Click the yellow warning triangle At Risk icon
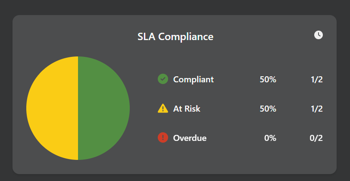This screenshot has height=181, width=350. pos(163,109)
